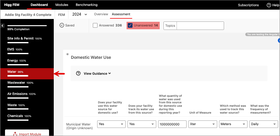Tick the Answered 336 checkbox
The height and width of the screenshot is (136, 280).
(95, 26)
